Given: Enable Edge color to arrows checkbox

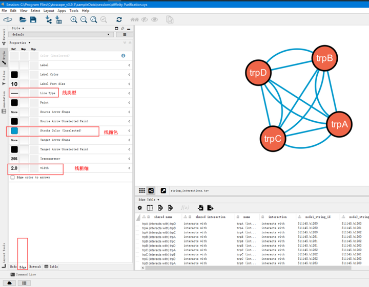Looking at the screenshot, I should click(x=13, y=178).
